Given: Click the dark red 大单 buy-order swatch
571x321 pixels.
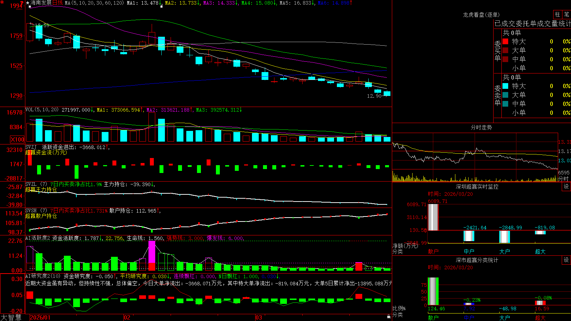Looking at the screenshot, I should point(505,50).
